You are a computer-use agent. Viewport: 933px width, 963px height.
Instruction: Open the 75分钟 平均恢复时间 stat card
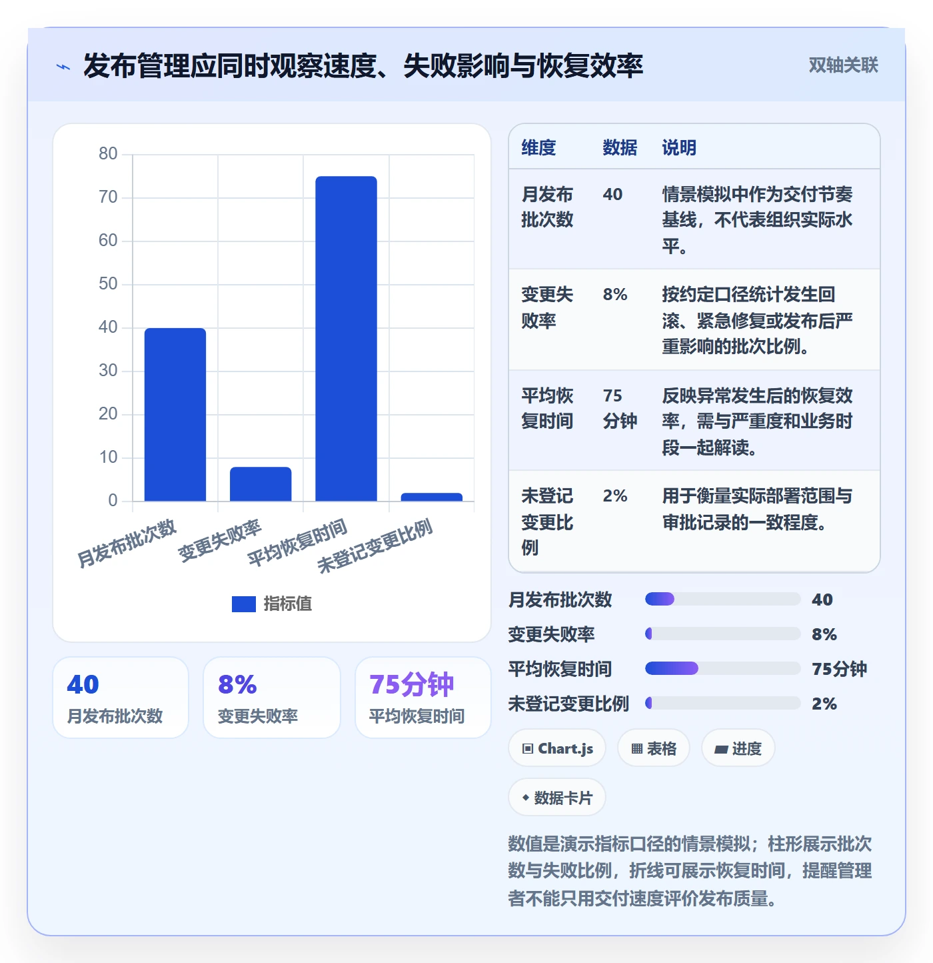pos(423,698)
